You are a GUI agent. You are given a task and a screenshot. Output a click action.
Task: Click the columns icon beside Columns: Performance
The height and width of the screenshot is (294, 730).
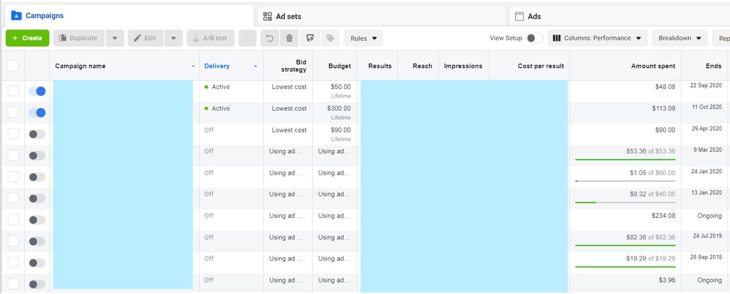(557, 38)
